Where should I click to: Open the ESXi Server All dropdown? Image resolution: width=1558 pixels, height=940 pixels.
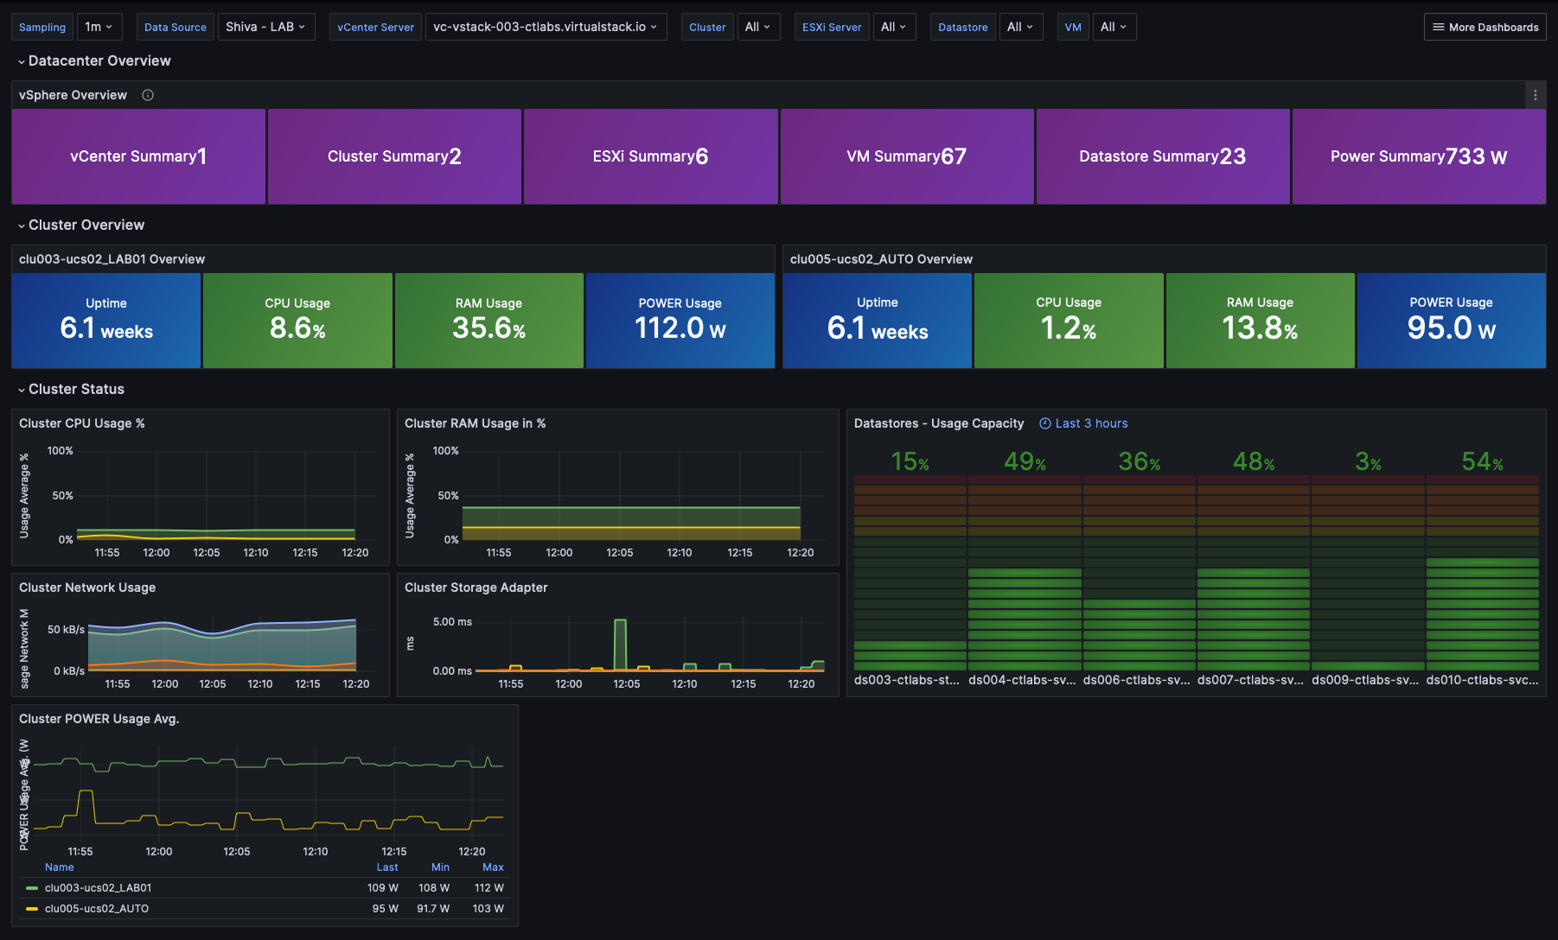point(893,27)
